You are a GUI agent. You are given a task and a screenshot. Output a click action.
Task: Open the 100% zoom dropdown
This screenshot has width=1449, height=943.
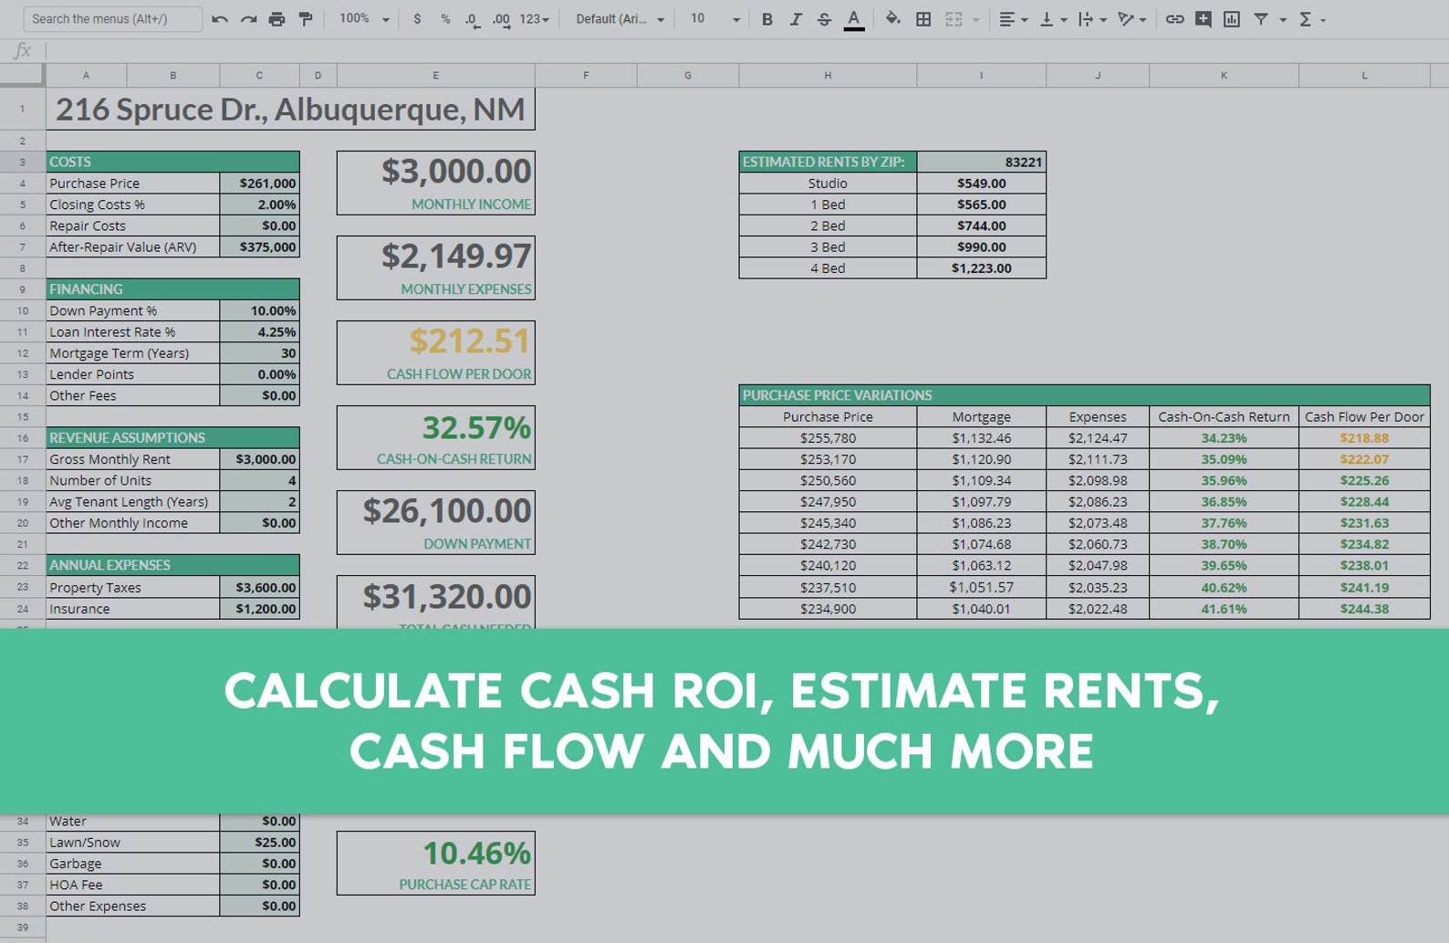(x=364, y=19)
